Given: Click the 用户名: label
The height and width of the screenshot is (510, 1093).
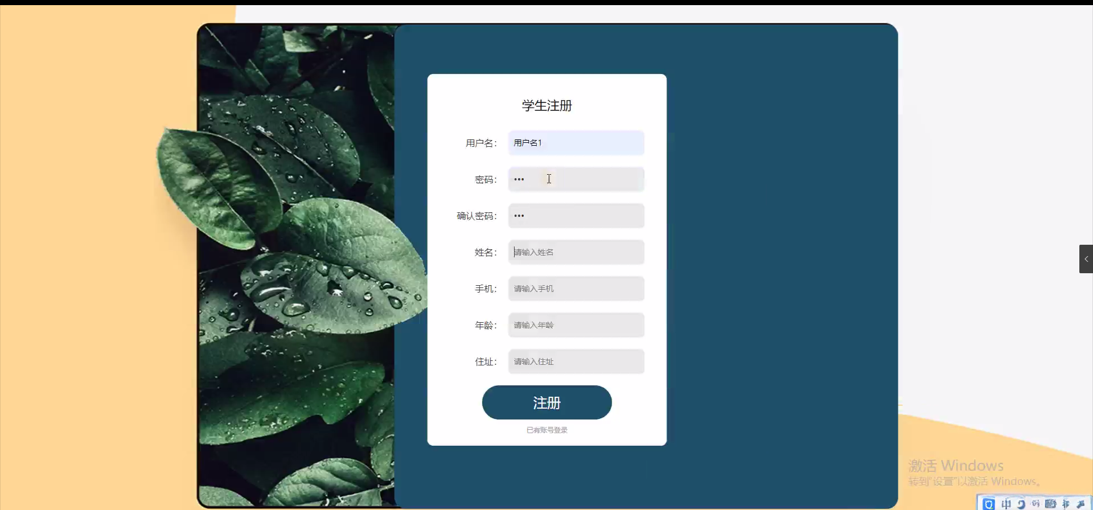Looking at the screenshot, I should click(x=481, y=143).
